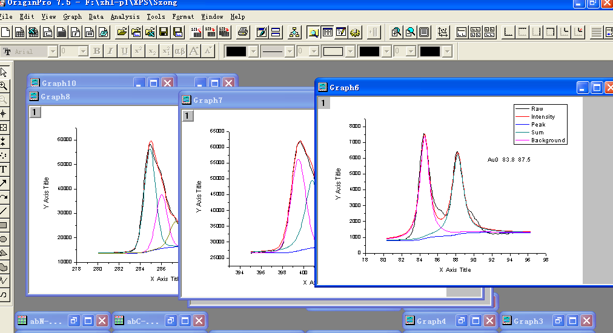Open an existing project
This screenshot has height=333, width=613.
tap(122, 32)
